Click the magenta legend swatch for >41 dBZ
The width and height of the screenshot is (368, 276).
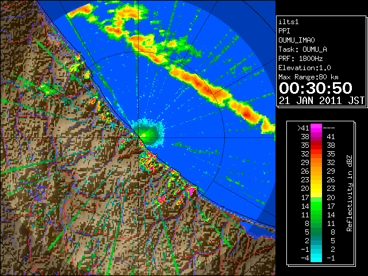[x=316, y=128]
